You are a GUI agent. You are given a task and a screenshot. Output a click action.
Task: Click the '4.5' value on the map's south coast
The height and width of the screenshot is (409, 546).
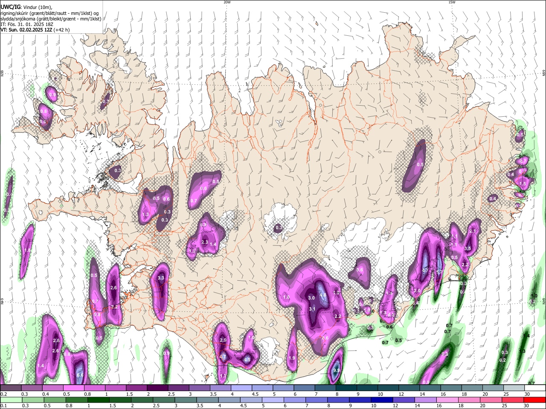(x=247, y=360)
